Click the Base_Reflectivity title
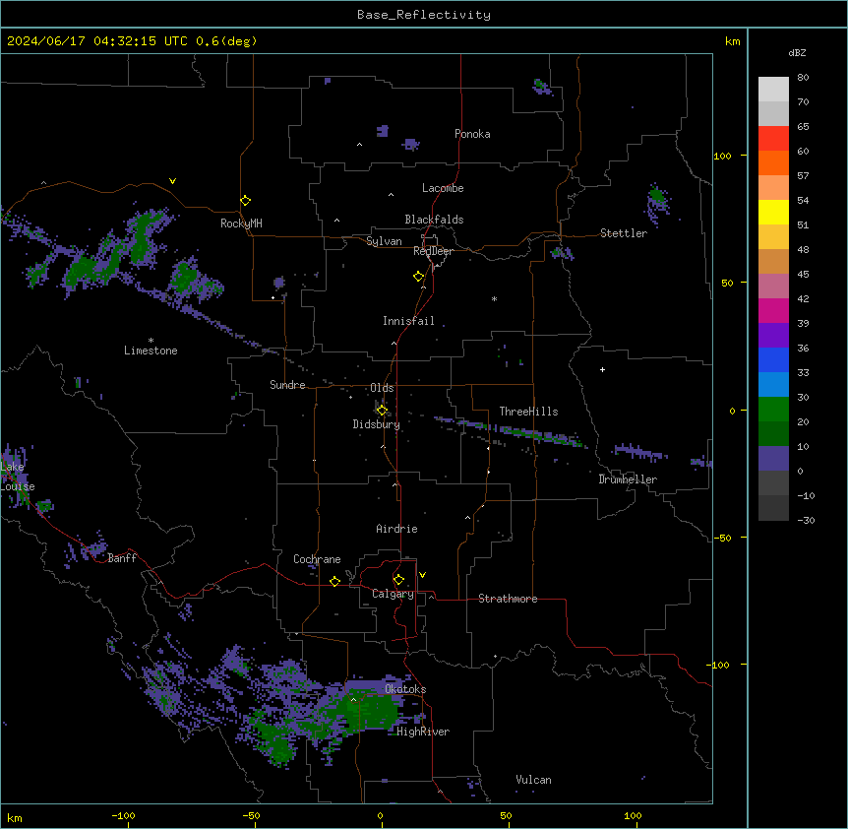The height and width of the screenshot is (829, 848). (x=424, y=15)
